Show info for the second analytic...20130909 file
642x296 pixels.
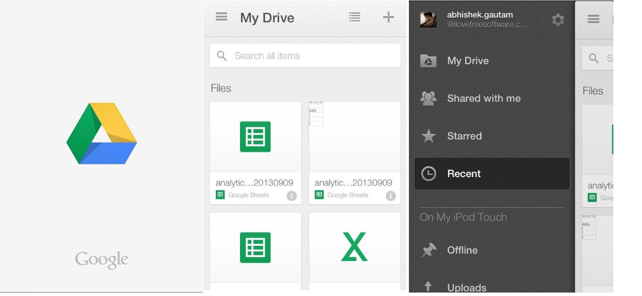tap(391, 196)
